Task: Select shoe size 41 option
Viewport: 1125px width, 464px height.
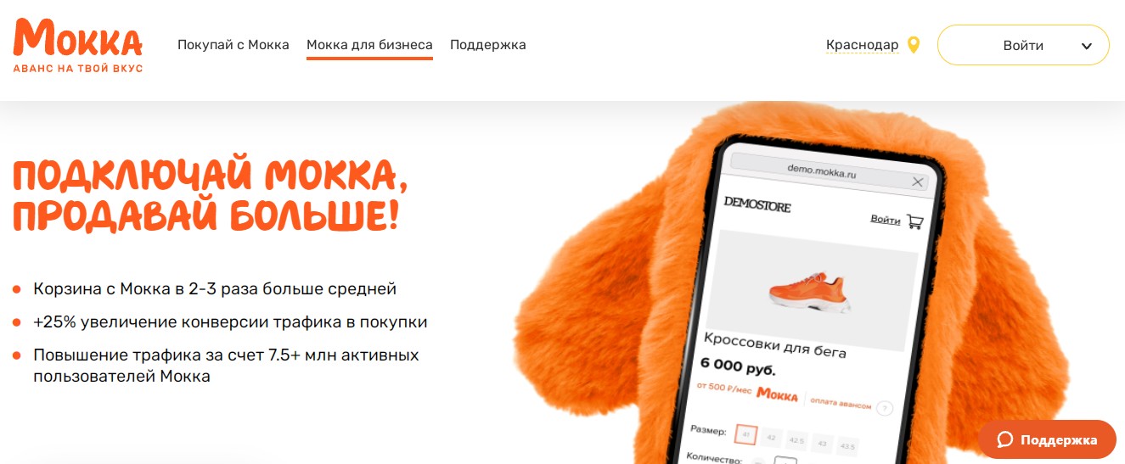Action: (745, 435)
